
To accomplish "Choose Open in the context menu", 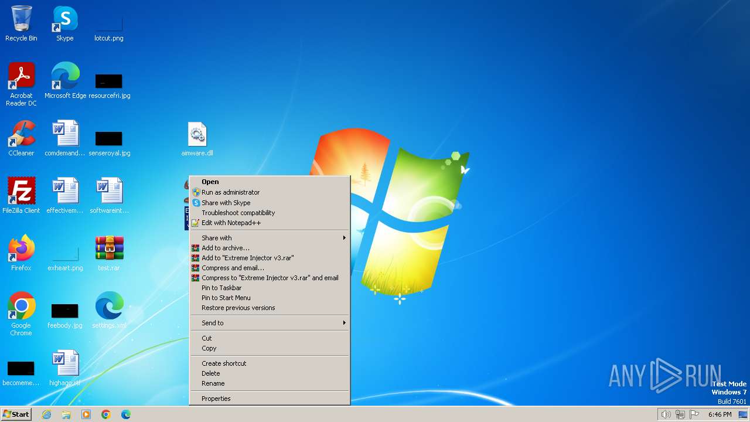I will click(270, 182).
